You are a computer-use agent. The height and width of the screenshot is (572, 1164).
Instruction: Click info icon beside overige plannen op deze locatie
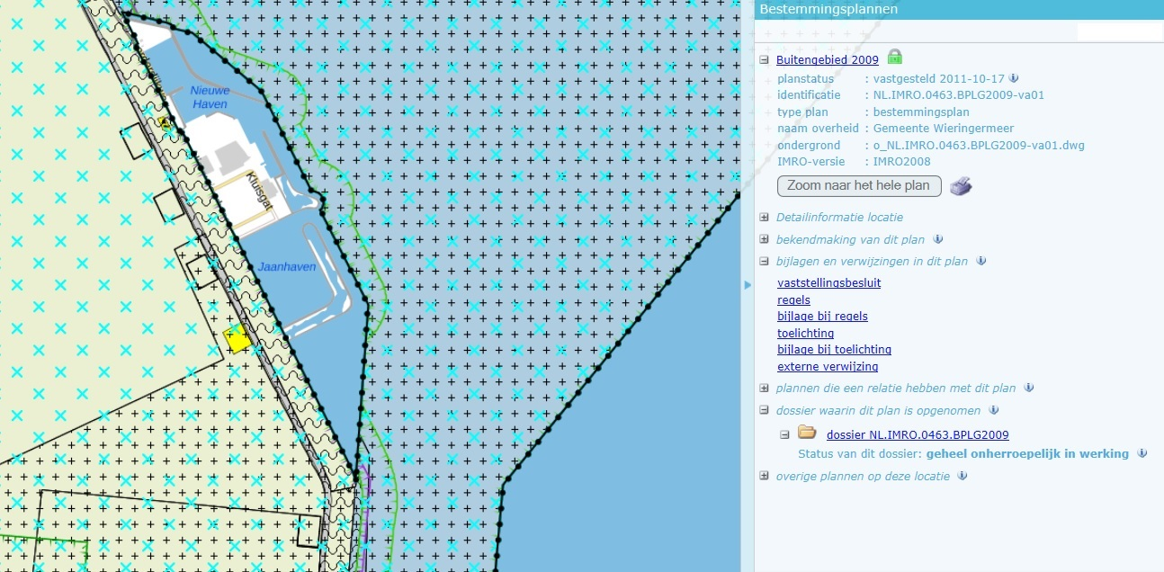pos(963,476)
